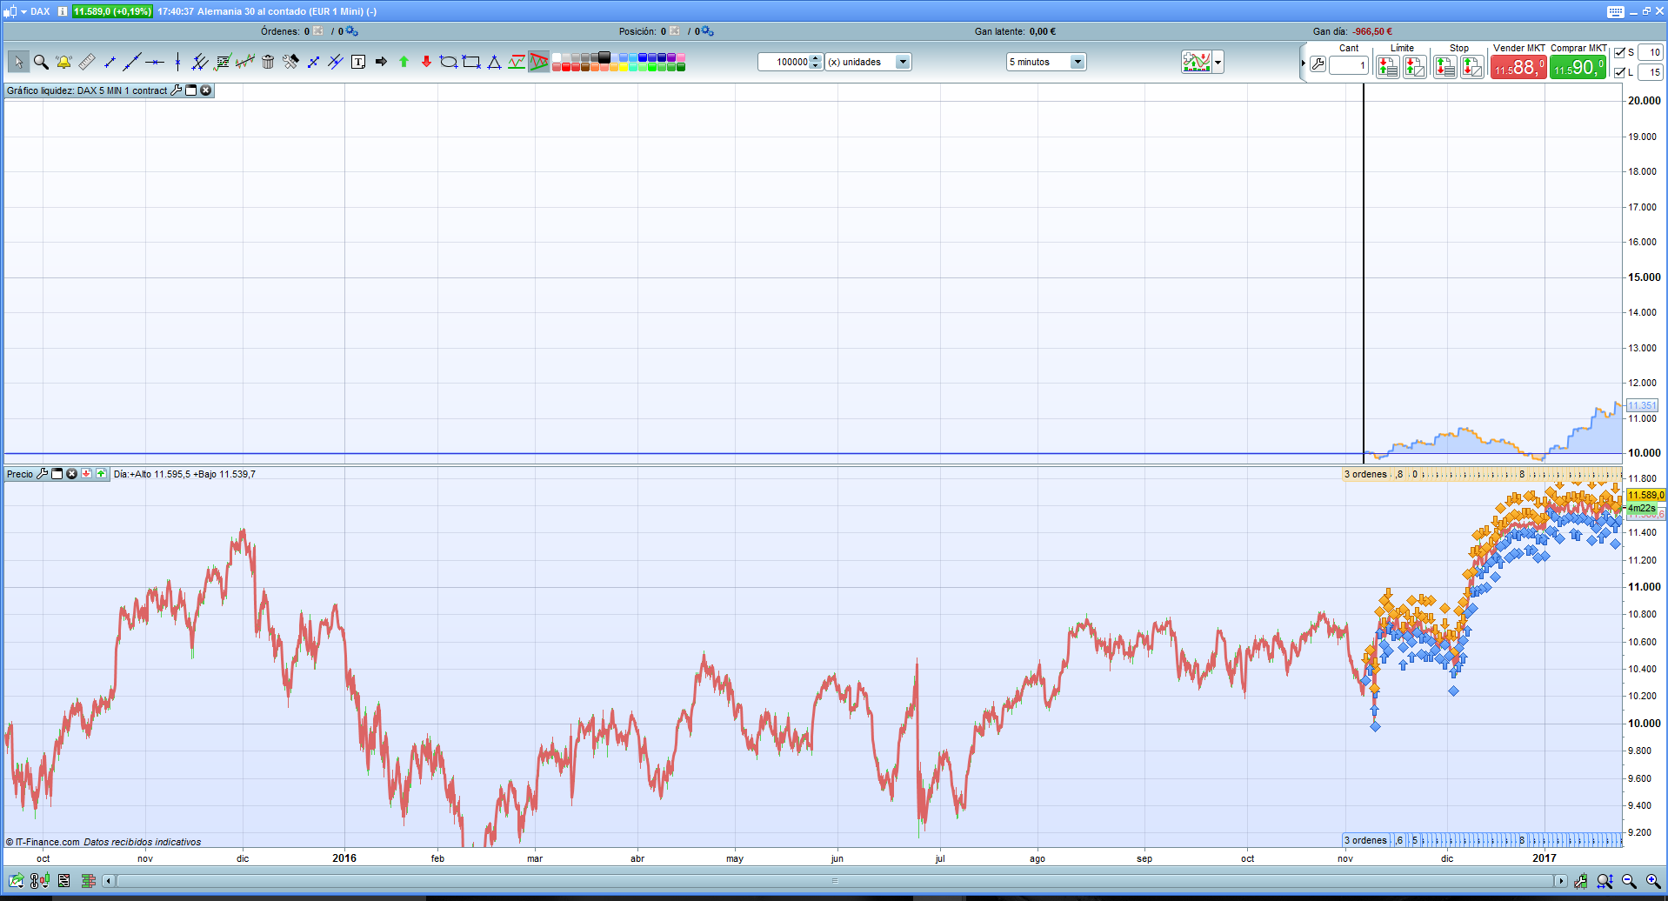Click the S value field showing 10
This screenshot has width=1668, height=901.
(1651, 52)
